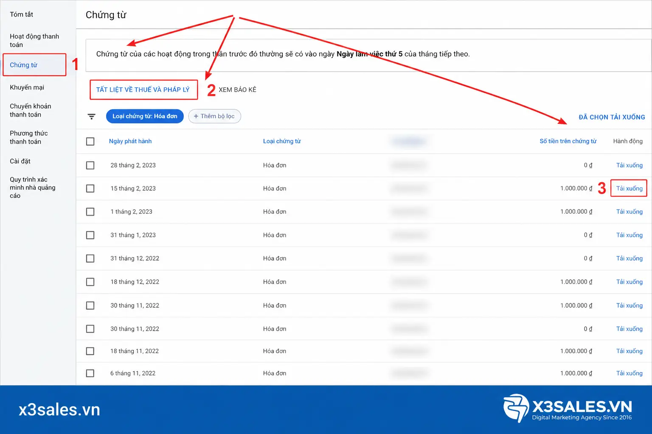652x434 pixels.
Task: Check the 15 tháng 2, 2023 row
Action: tap(90, 189)
